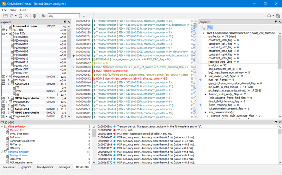
Task: Toggle the PAT error checkbox
Action: 7,137
